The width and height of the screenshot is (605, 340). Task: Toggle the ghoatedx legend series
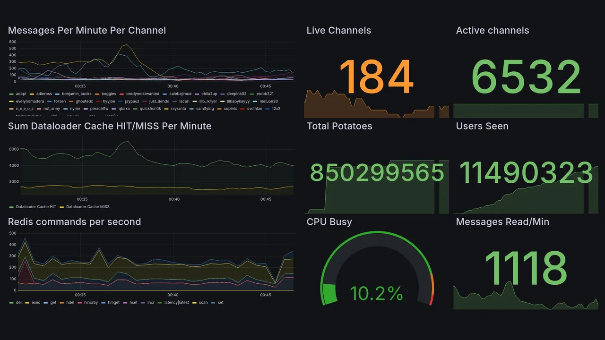[x=84, y=101]
